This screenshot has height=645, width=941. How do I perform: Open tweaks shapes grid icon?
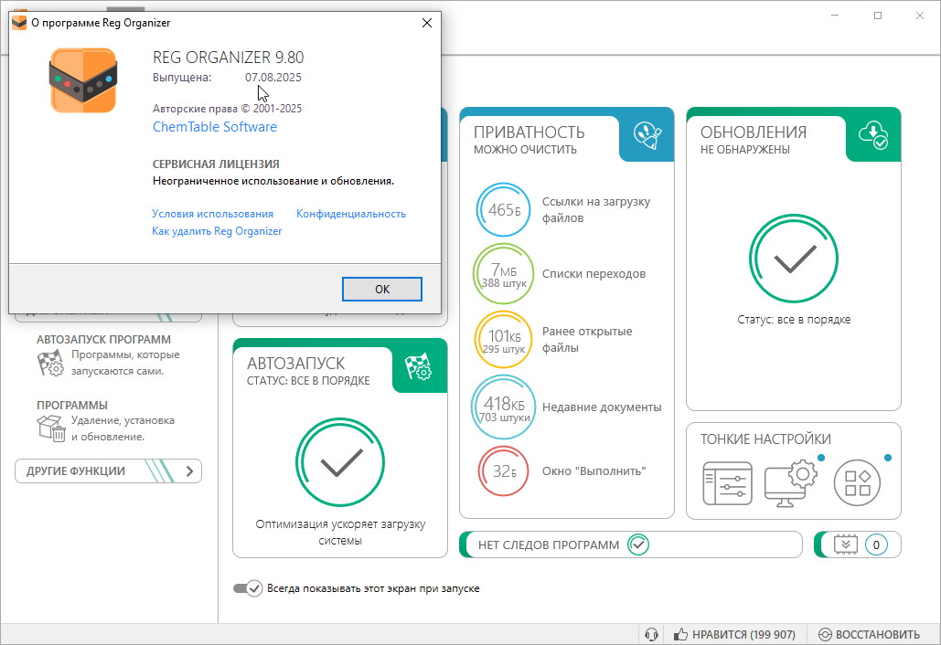pos(857,483)
